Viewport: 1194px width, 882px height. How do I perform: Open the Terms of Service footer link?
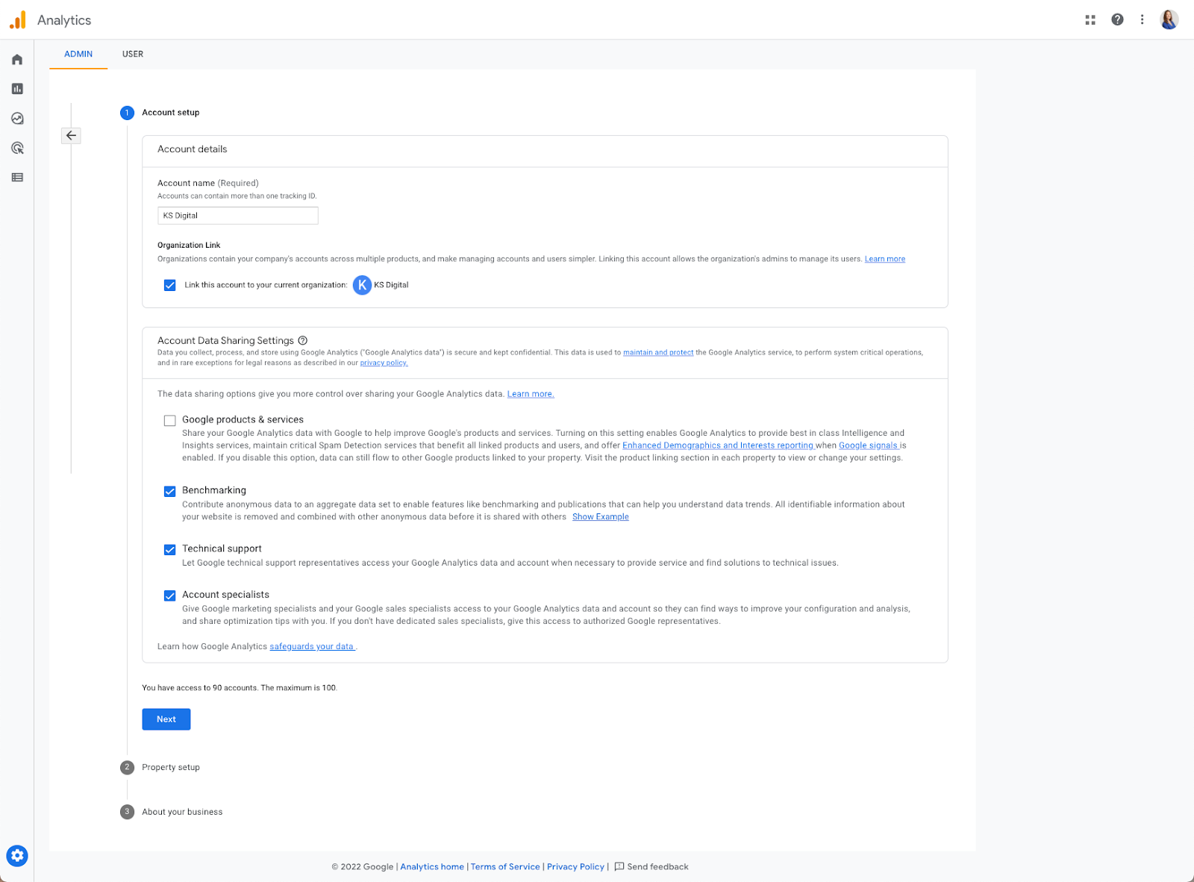click(505, 867)
